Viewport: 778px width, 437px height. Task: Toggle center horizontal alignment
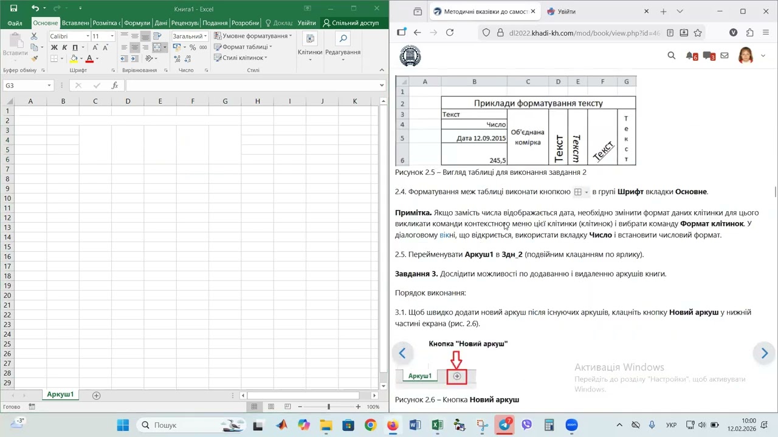[x=135, y=47]
